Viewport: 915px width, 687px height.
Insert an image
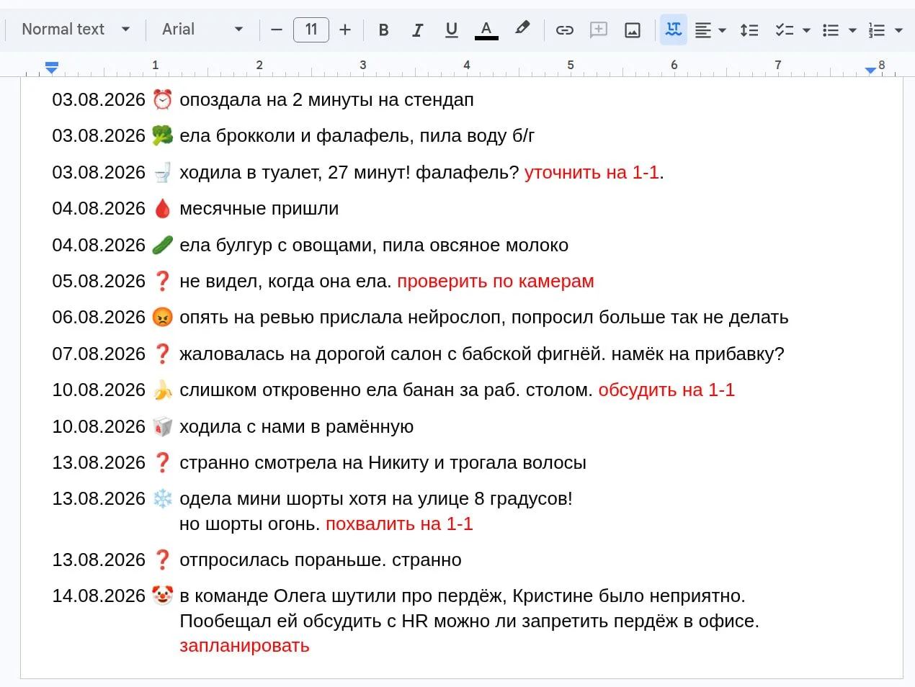tap(633, 30)
